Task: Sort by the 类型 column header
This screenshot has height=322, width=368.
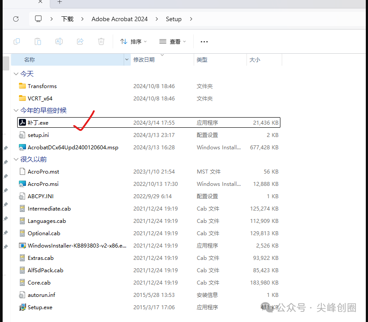Action: [x=221, y=59]
